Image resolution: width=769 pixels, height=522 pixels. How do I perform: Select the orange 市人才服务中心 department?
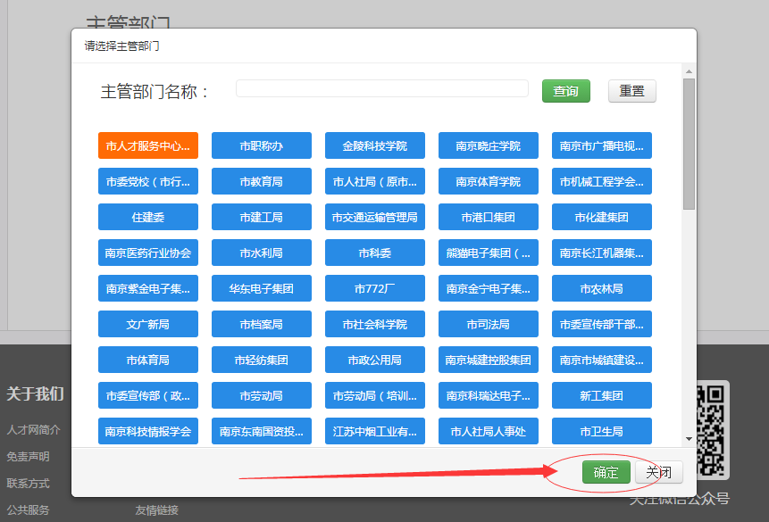click(148, 145)
